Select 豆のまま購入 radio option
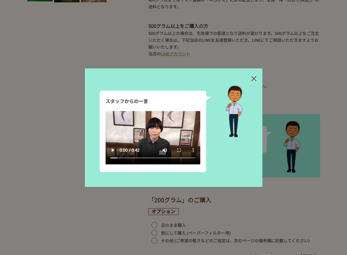347x255 pixels. pos(154,225)
